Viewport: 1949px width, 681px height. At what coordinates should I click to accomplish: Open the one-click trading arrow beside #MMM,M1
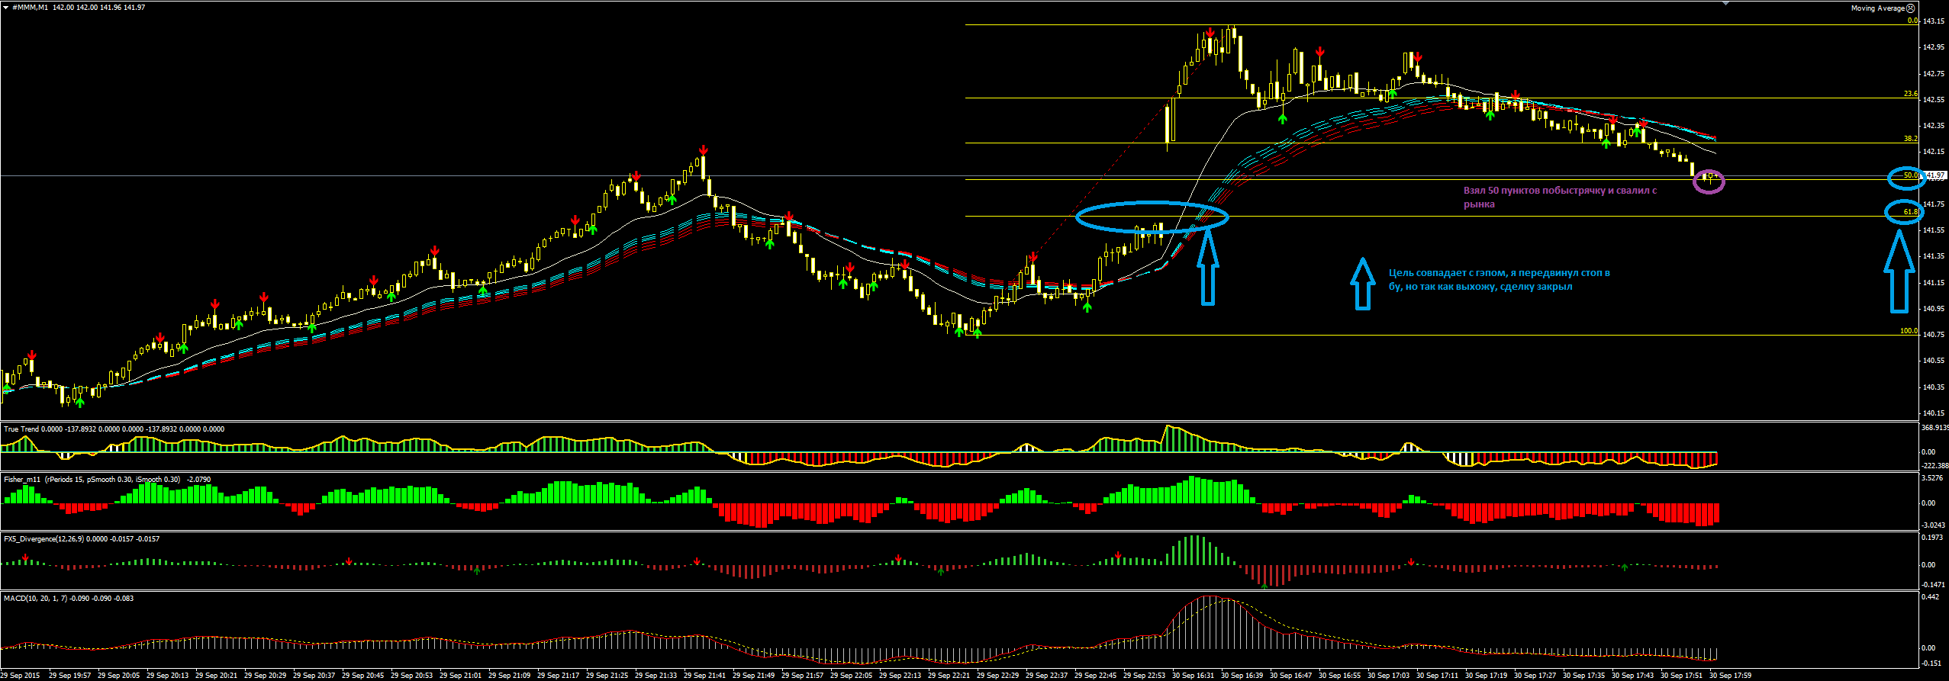point(6,8)
